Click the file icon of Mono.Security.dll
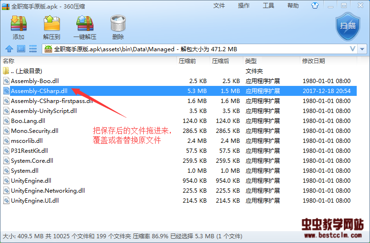This screenshot has width=370, height=243. [x=6, y=131]
